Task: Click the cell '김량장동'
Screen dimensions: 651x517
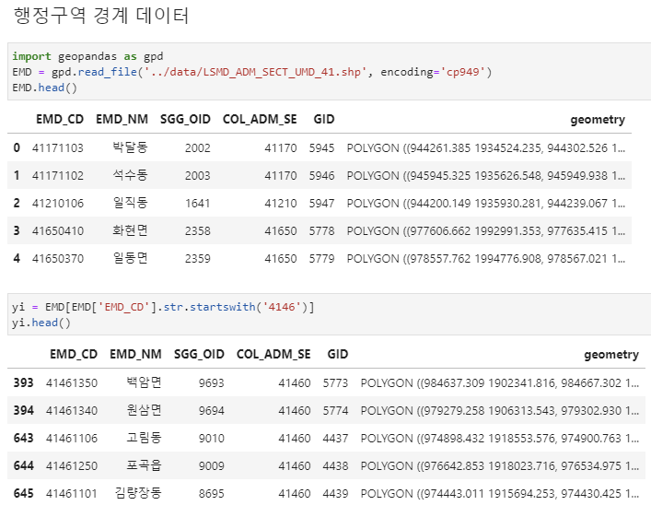Action: pos(138,493)
